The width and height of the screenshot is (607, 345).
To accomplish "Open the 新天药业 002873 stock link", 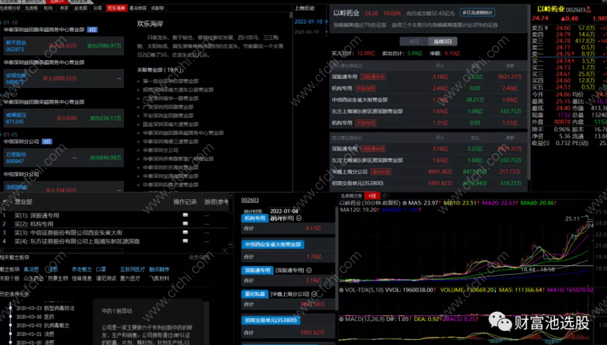I will point(16,46).
